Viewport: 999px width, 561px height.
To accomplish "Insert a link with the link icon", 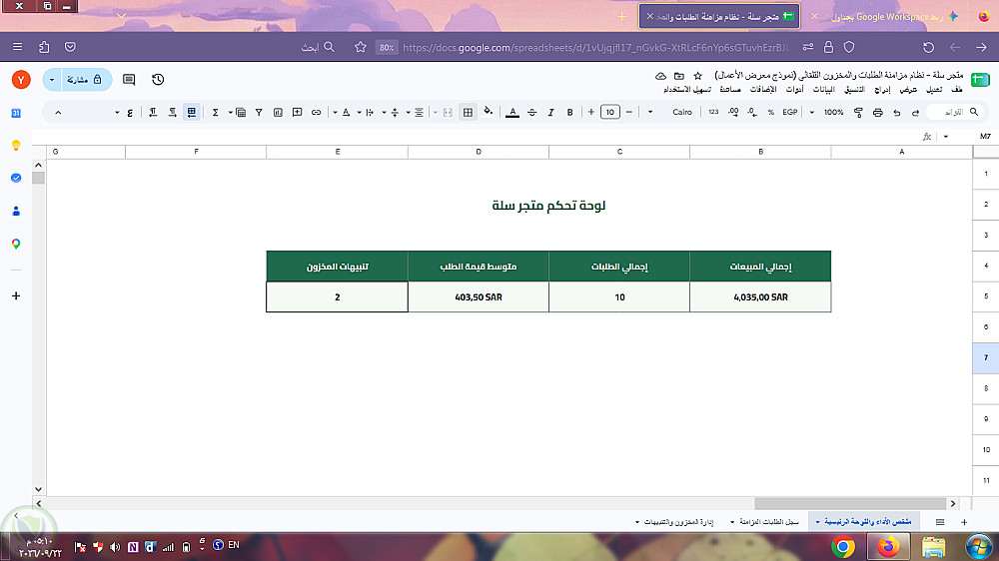I will [x=316, y=112].
